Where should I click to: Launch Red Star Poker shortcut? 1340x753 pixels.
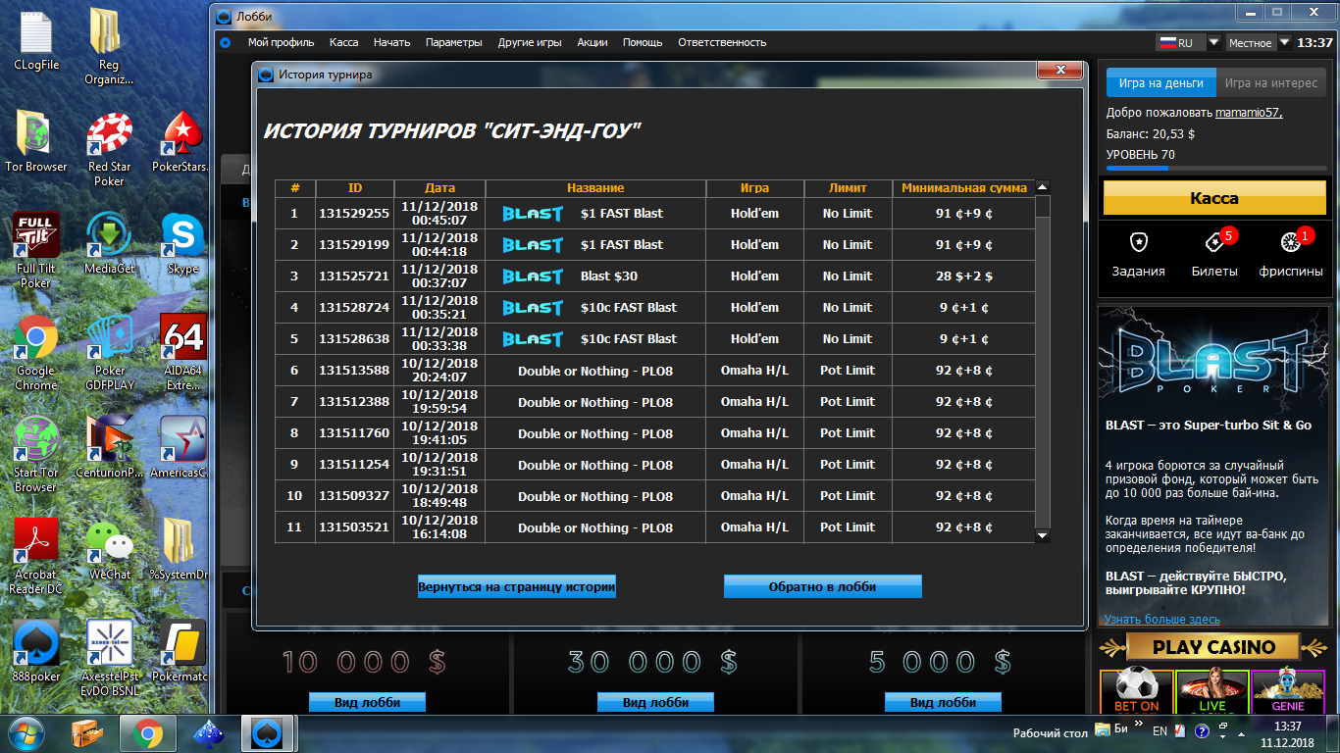[x=109, y=149]
